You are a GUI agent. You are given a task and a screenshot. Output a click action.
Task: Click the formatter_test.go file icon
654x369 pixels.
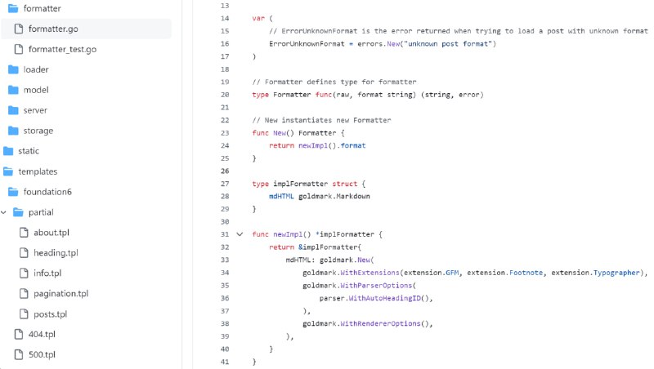[18, 49]
